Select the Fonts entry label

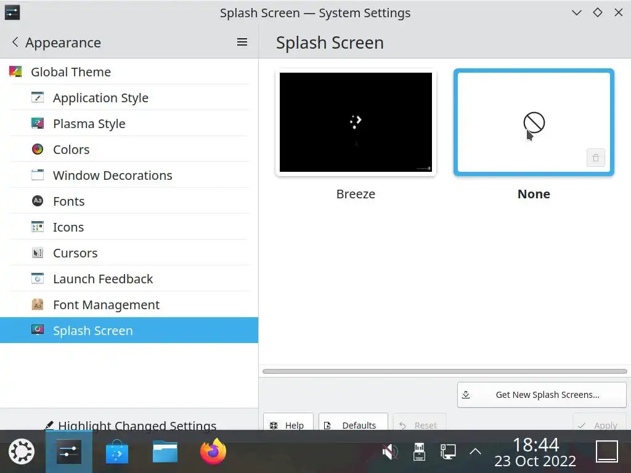69,201
